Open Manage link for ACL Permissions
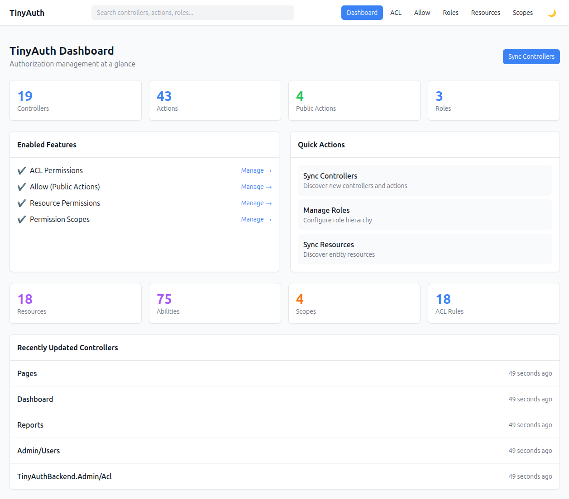 click(256, 170)
